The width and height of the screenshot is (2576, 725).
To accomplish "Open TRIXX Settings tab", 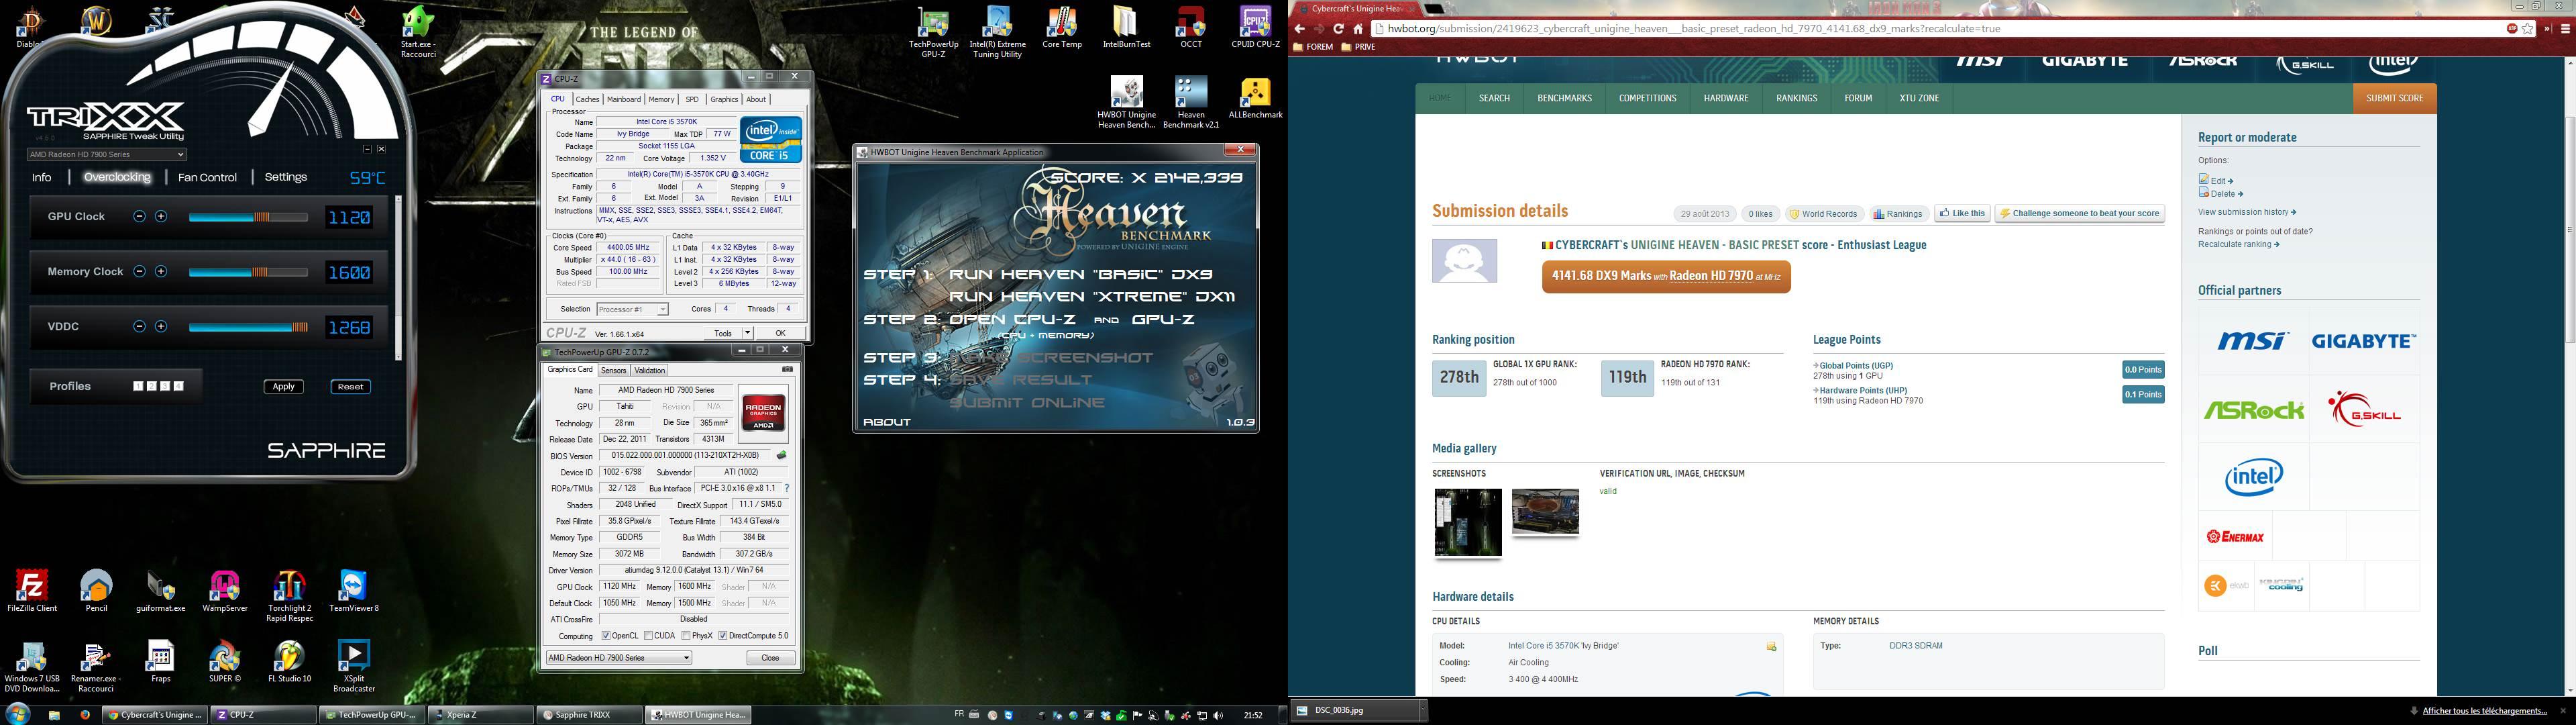I will click(x=286, y=177).
